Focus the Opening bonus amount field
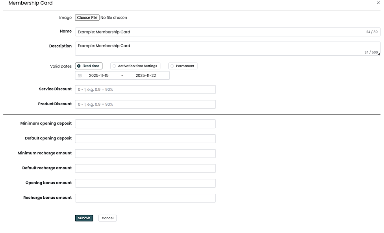 tap(145, 183)
